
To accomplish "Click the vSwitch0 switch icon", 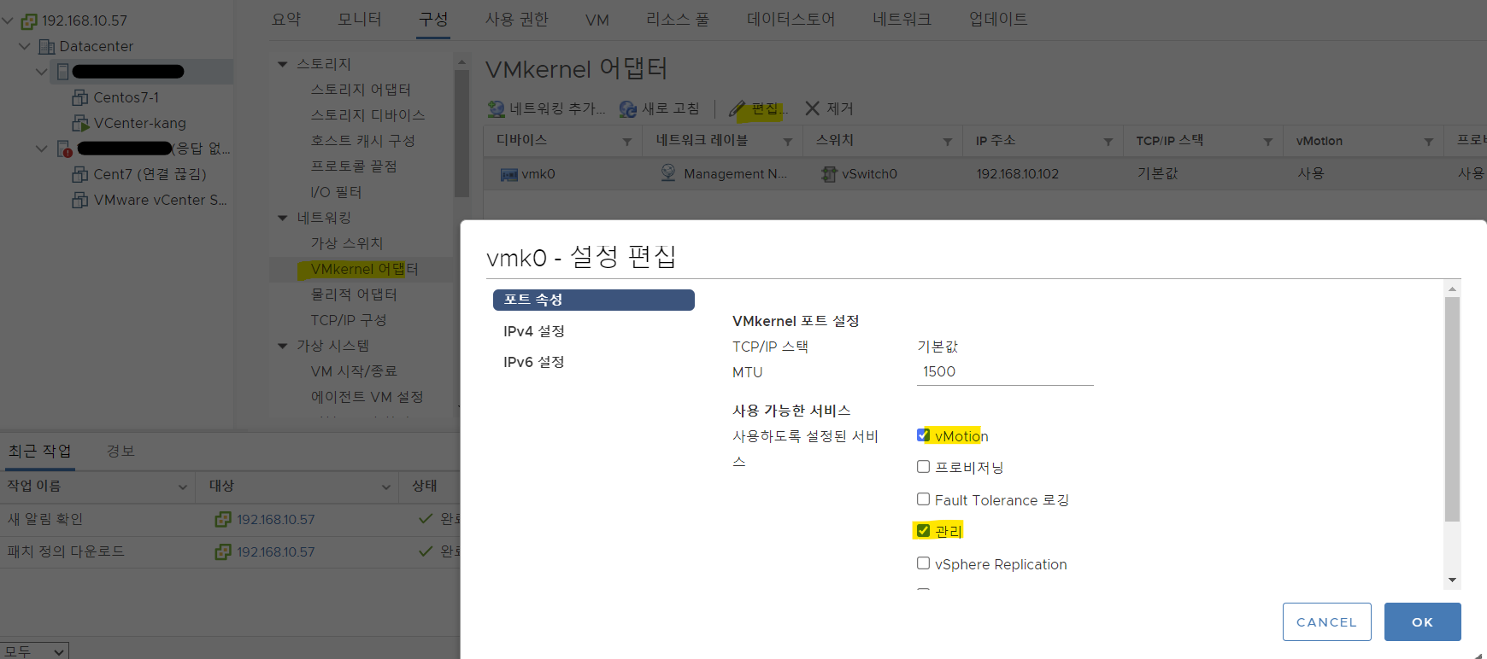I will pyautogui.click(x=829, y=174).
